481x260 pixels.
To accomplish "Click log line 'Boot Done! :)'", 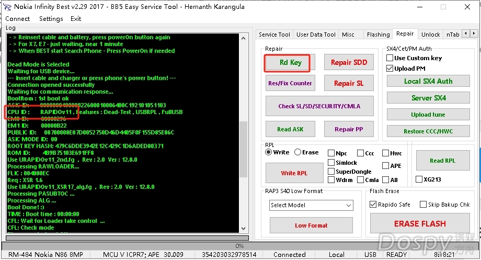I will pos(26,207).
